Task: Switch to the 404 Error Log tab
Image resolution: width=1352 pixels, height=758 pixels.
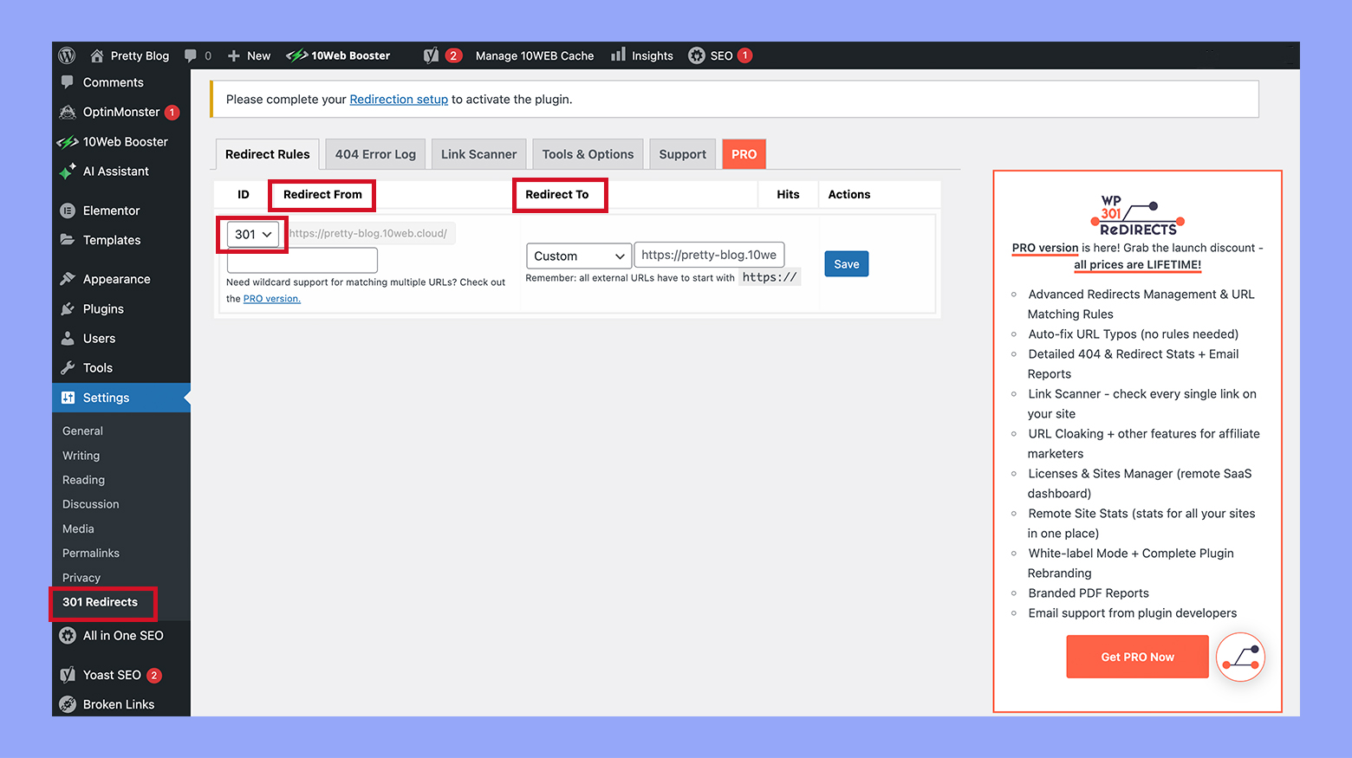Action: click(x=375, y=154)
